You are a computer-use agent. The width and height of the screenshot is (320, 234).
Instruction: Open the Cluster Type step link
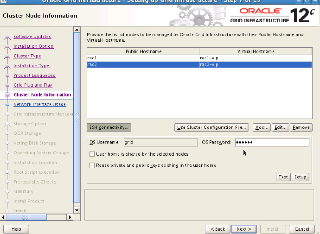[27, 56]
